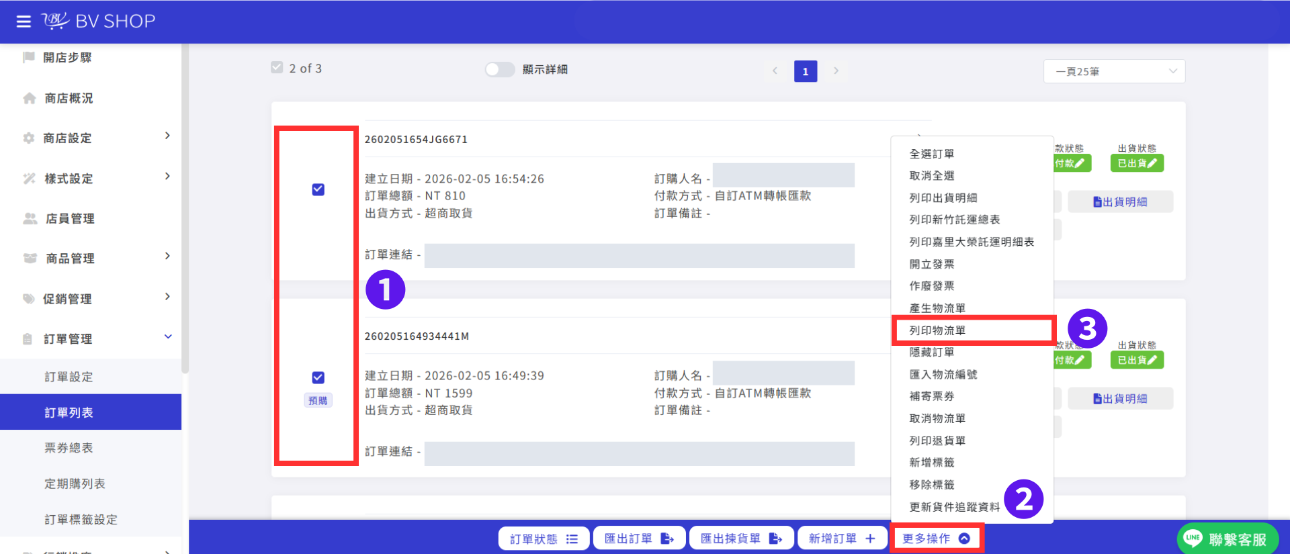Viewport: 1290px width, 554px height.
Task: Close the 更多操作 dropdown button
Action: 936,539
